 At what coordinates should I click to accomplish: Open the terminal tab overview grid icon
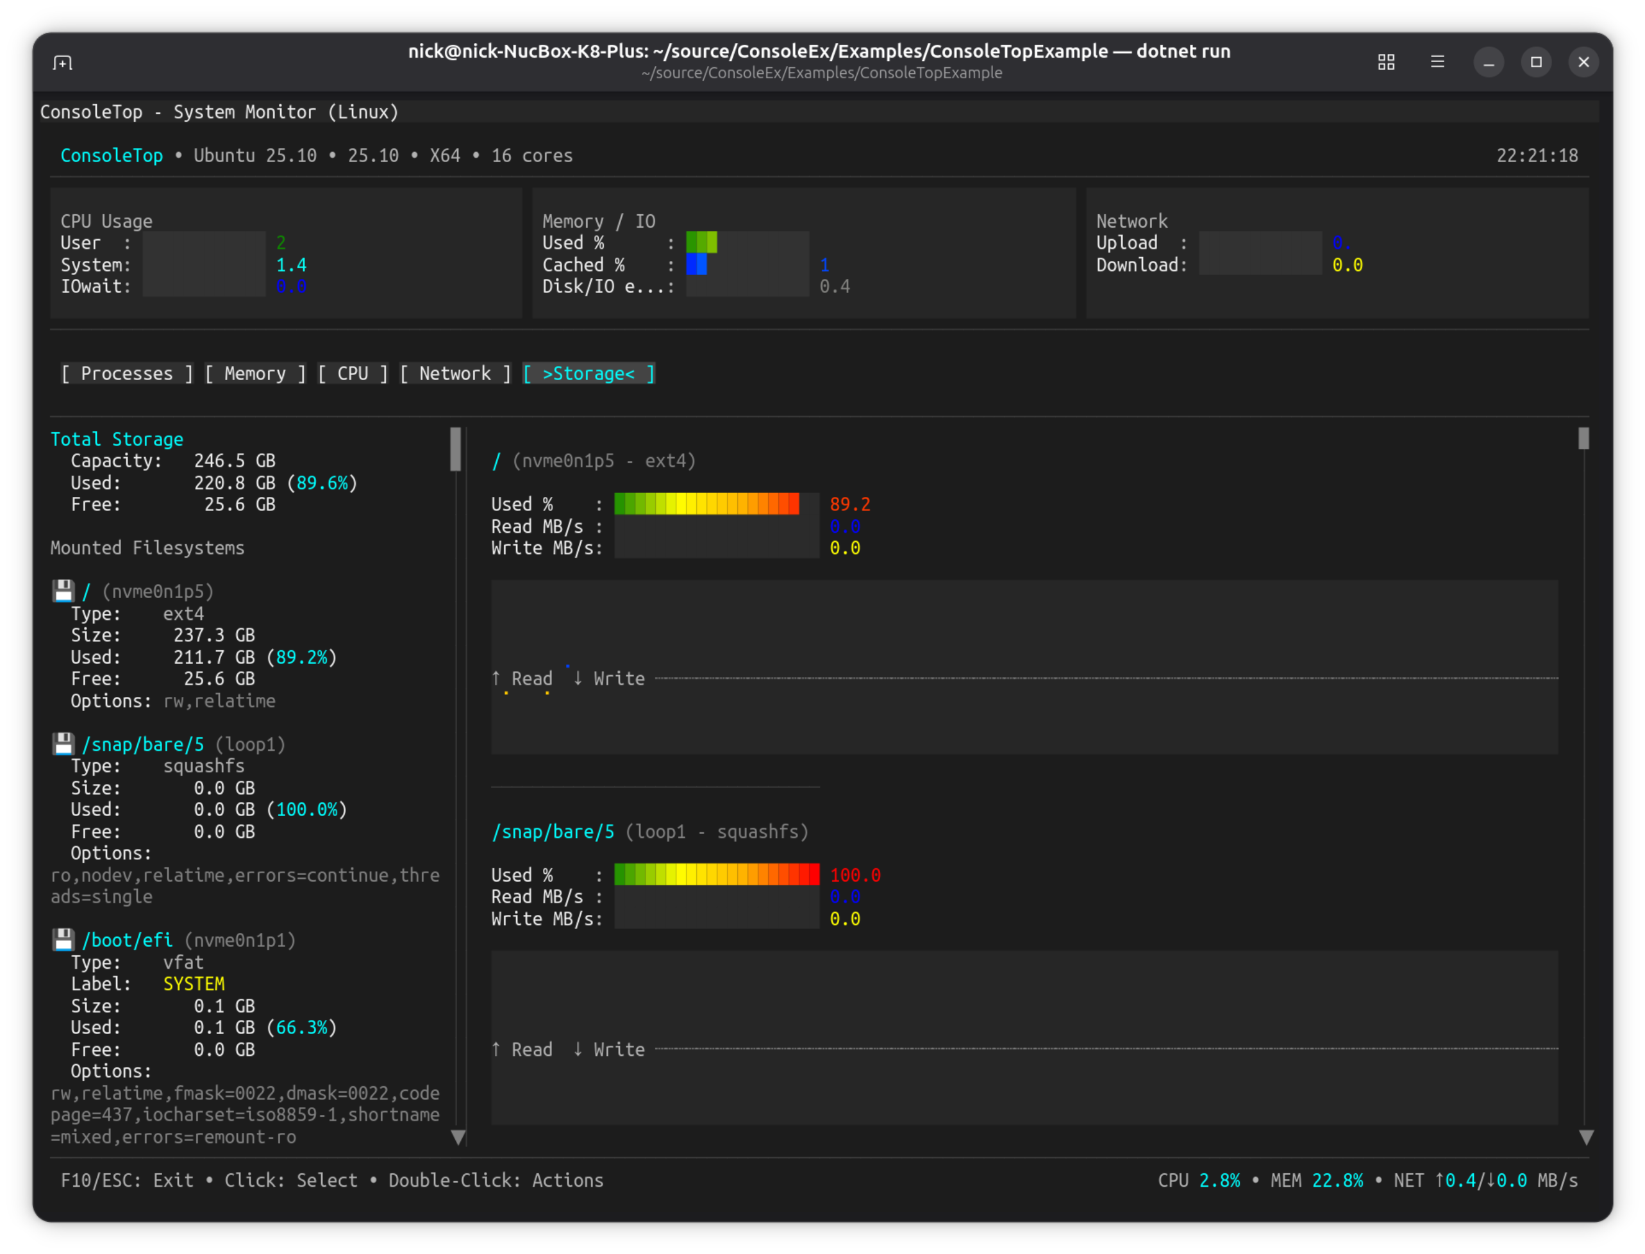click(x=1386, y=62)
